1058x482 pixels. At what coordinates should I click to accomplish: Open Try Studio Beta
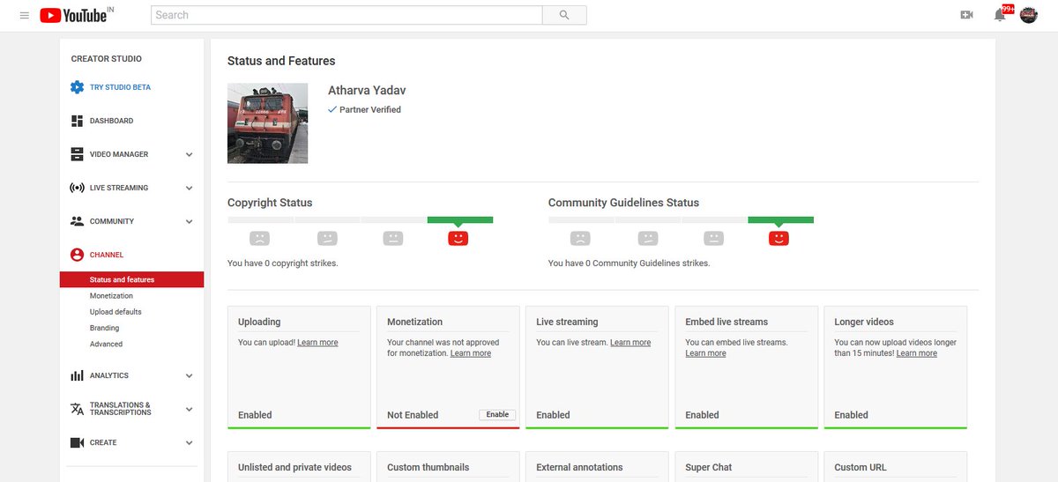[120, 87]
